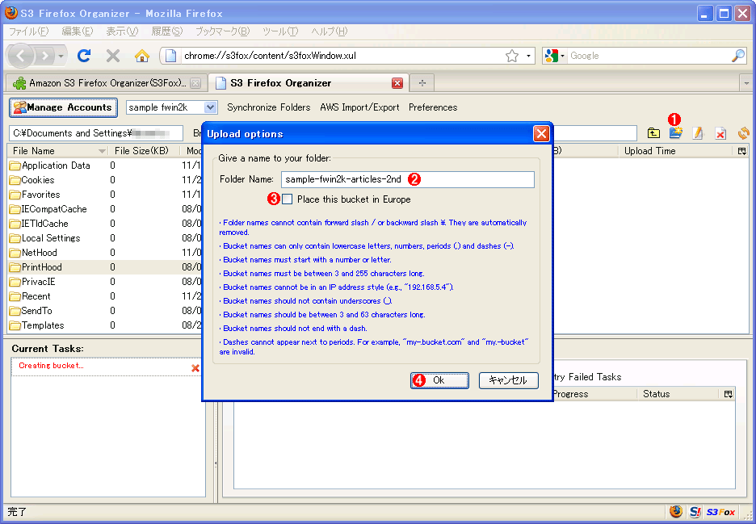
Task: Click the column picker icon beside Upload Time
Action: click(x=742, y=151)
